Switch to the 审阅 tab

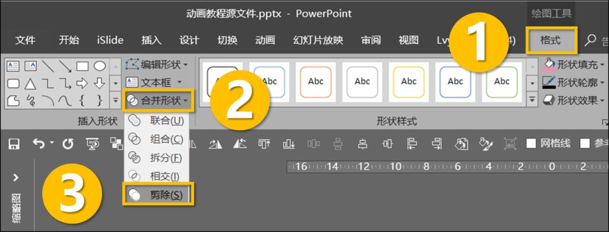coord(371,40)
